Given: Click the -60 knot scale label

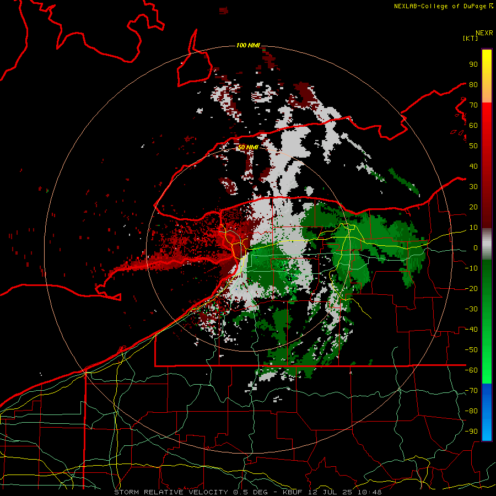Looking at the screenshot, I should pyautogui.click(x=471, y=370).
